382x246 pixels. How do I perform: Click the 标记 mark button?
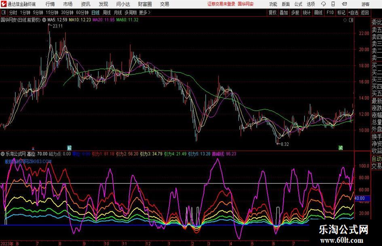[x=341, y=13]
